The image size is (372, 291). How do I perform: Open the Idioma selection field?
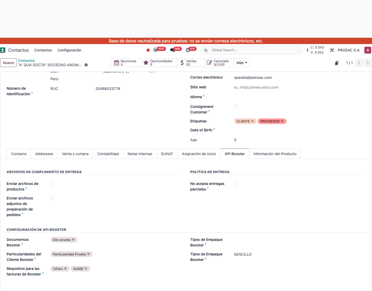click(x=300, y=97)
